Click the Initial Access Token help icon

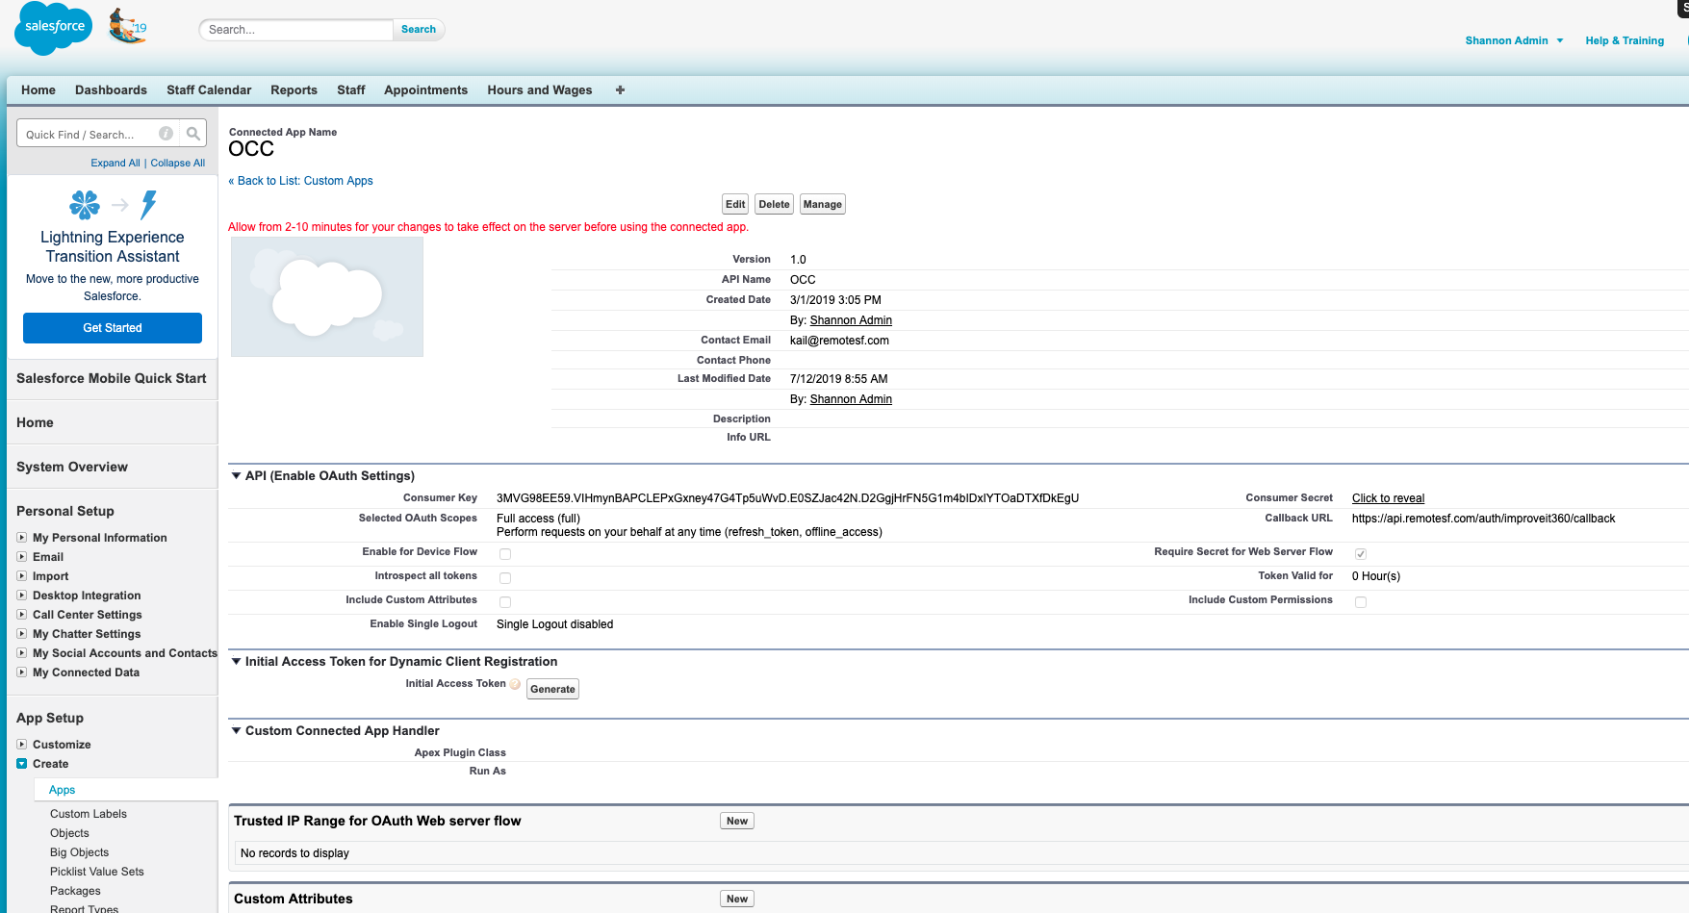[x=515, y=684]
